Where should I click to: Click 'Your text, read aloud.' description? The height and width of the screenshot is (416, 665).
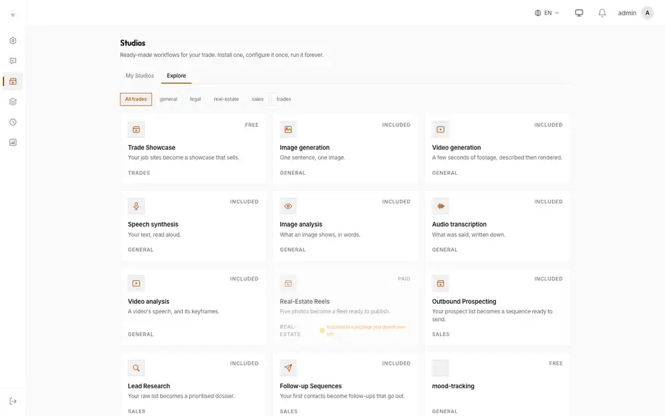click(154, 235)
